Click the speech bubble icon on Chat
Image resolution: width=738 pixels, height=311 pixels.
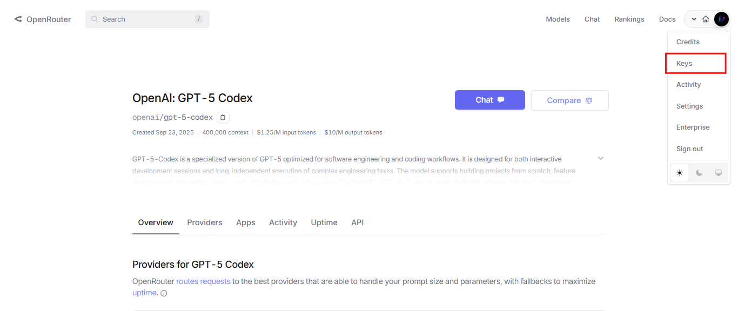(x=501, y=100)
